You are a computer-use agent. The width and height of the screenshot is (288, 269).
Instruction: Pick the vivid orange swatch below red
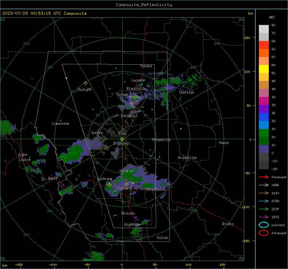[x=264, y=53]
